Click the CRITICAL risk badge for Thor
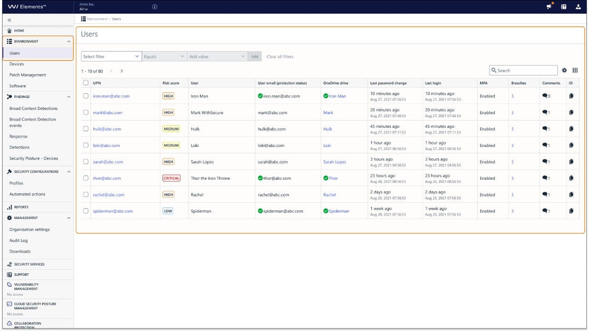The width and height of the screenshot is (589, 331). pyautogui.click(x=171, y=178)
